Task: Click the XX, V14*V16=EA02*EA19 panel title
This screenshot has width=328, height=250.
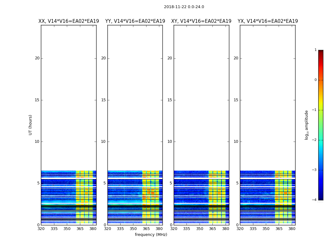Action: pos(69,21)
